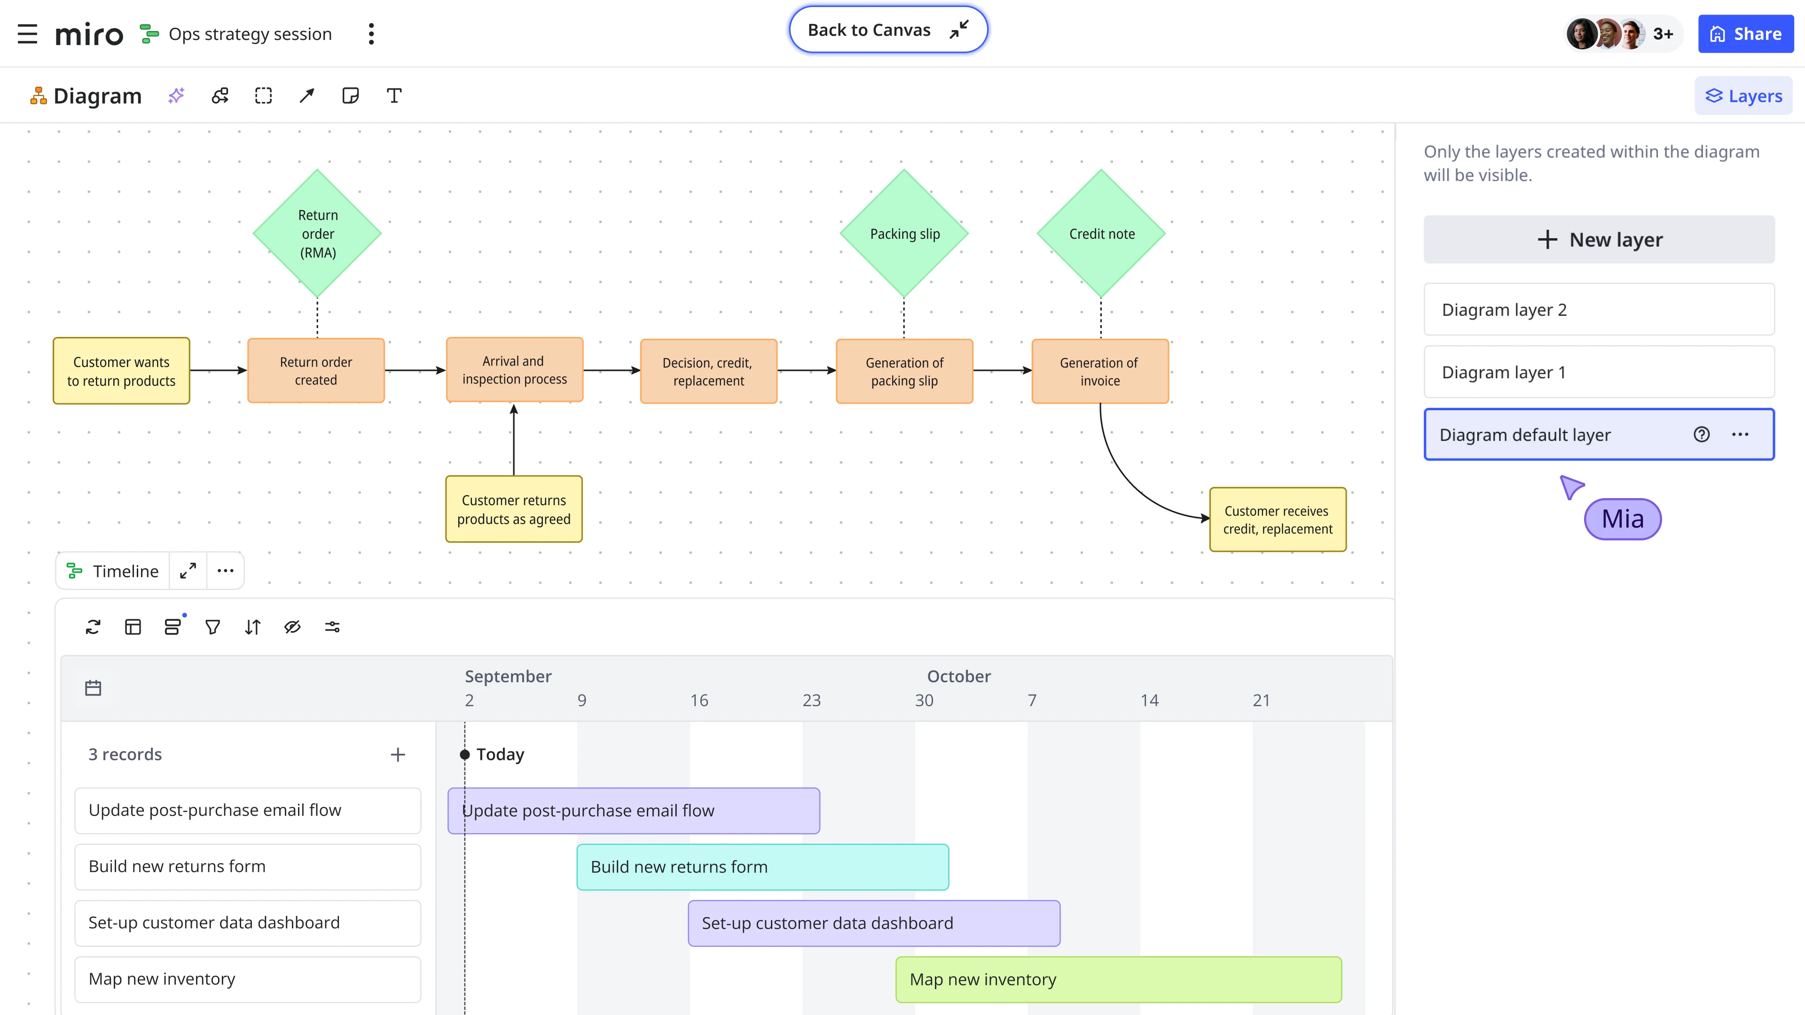Select Diagram layer 1
Screen dimensions: 1805x1015
(x=1599, y=372)
